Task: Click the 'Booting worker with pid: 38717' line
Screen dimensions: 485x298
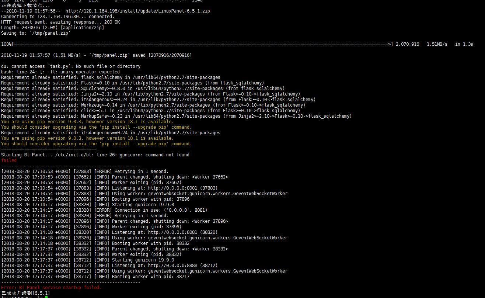Action: 95,277
